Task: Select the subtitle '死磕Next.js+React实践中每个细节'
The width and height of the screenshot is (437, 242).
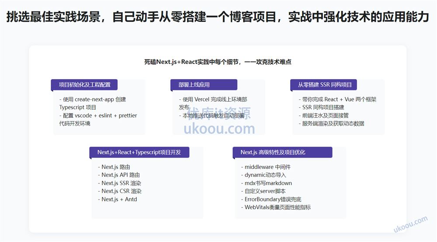Action: pos(193,62)
